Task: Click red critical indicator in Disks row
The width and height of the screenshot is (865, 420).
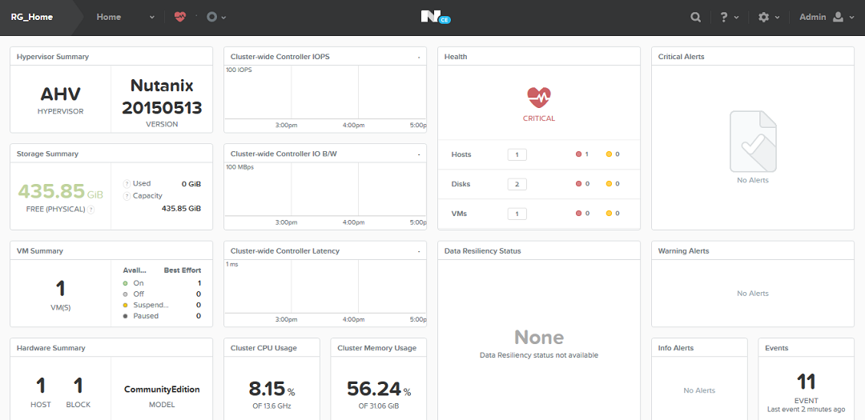Action: click(579, 184)
